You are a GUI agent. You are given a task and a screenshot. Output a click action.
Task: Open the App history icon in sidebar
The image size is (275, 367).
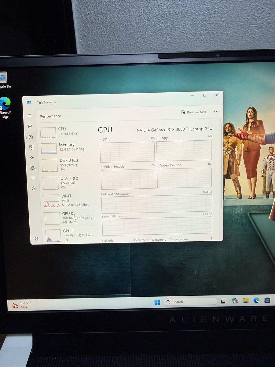click(31, 147)
